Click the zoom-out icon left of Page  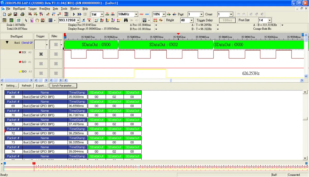(174, 14)
